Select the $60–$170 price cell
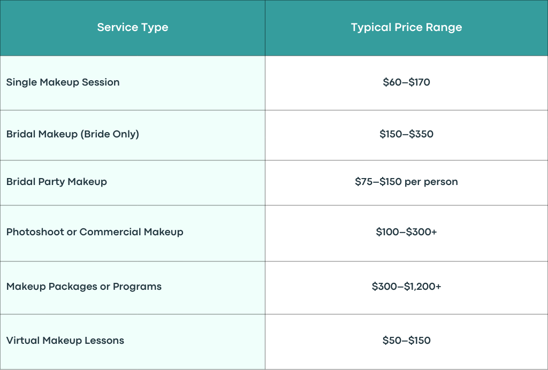 (x=407, y=83)
